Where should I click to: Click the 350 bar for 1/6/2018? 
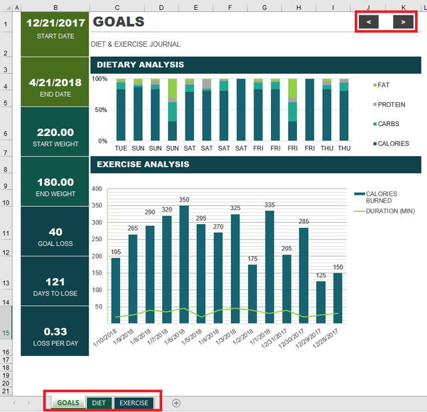click(184, 264)
